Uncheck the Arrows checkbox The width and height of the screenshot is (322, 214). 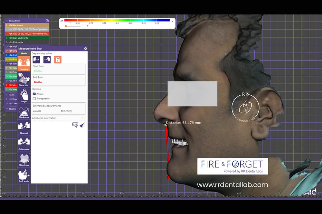[x=34, y=94]
